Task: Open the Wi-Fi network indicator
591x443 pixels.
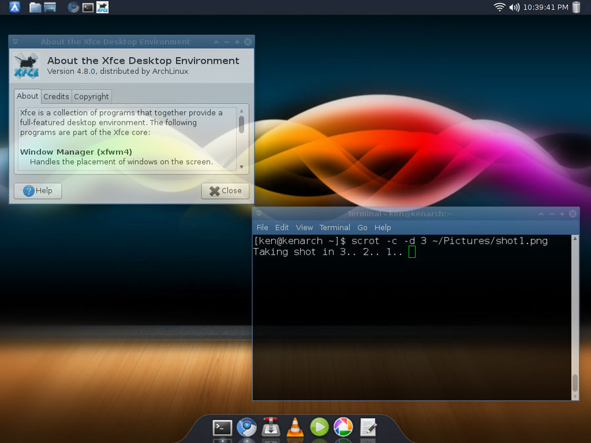Action: point(500,7)
